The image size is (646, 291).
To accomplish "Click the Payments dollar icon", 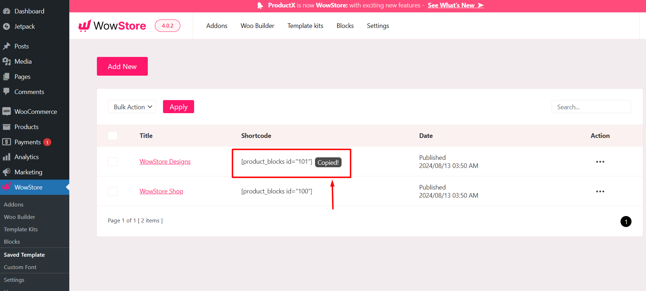I will 6,142.
